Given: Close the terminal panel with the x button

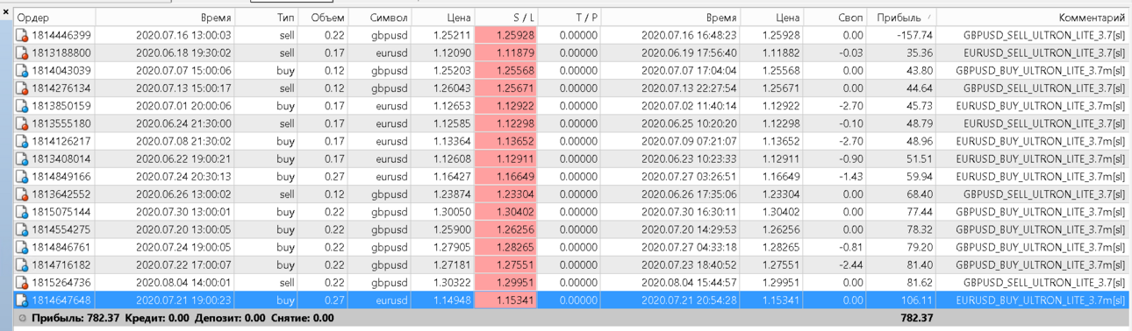Looking at the screenshot, I should [7, 13].
